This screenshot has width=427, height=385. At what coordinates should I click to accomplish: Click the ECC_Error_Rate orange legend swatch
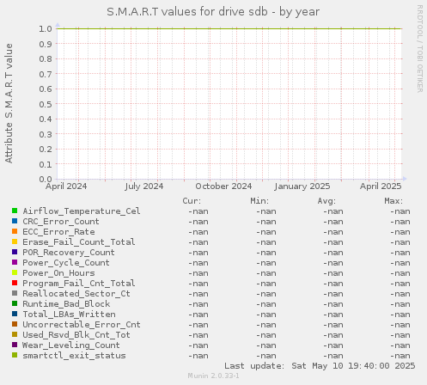click(15, 231)
